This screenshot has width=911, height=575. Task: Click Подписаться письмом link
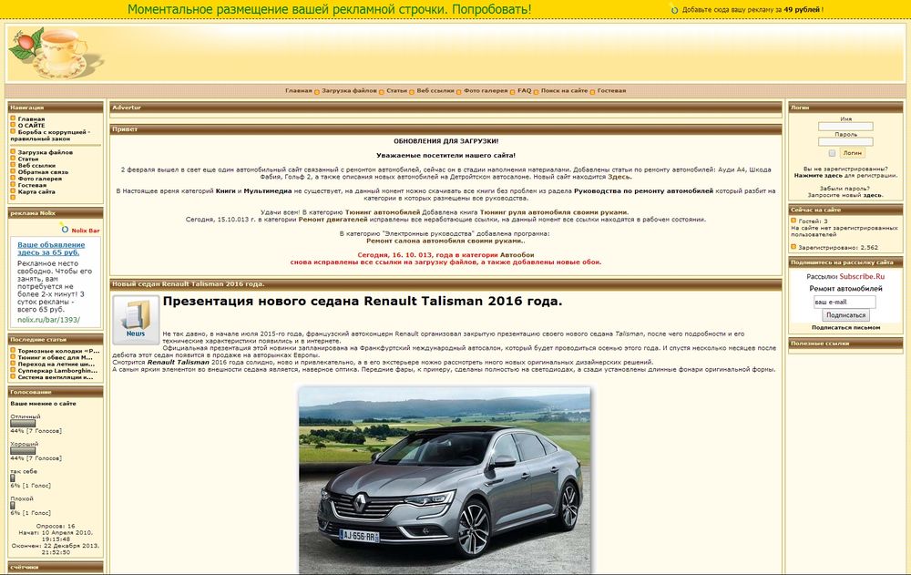pyautogui.click(x=845, y=328)
